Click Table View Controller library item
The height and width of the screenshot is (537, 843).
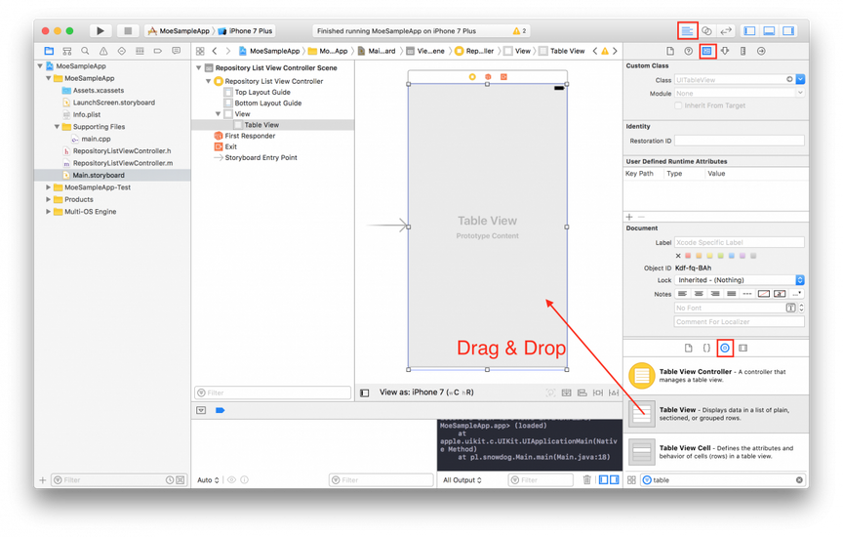point(716,376)
